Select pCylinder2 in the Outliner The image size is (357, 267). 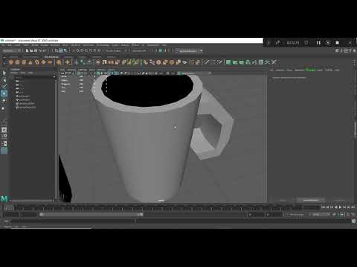(x=25, y=100)
